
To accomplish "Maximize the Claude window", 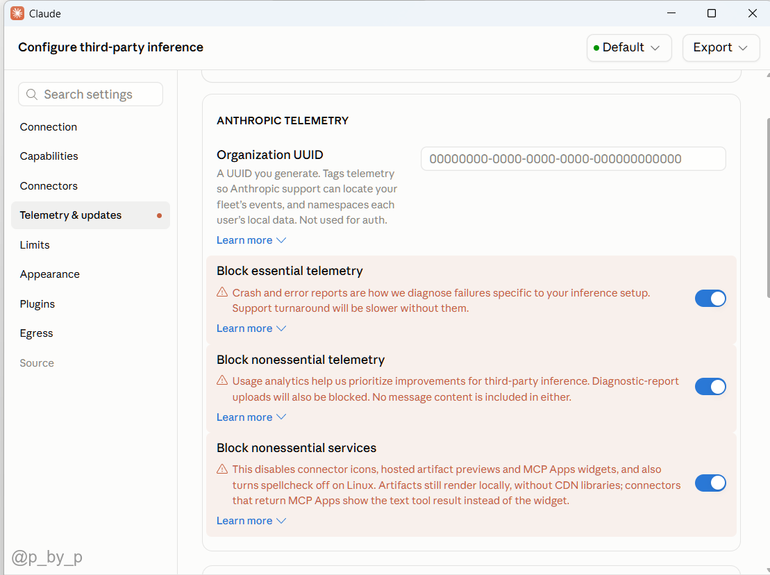I will (712, 13).
